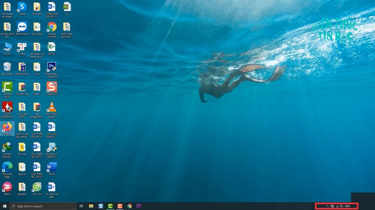Select the 'chỉnh ngày giờ trên' folder
This screenshot has height=210, width=375.
(67, 30)
